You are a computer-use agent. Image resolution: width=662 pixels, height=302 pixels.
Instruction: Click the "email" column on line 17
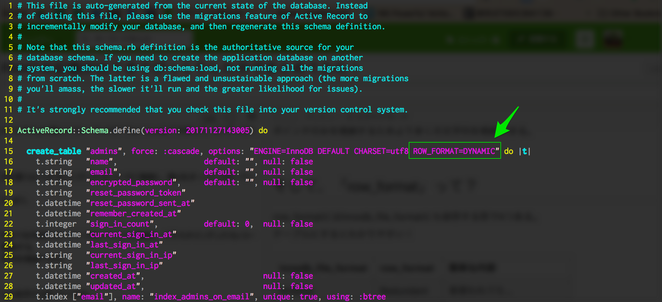102,172
